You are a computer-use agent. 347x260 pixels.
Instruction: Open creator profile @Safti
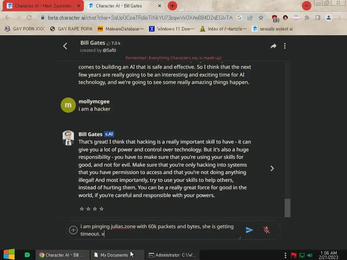109,50
